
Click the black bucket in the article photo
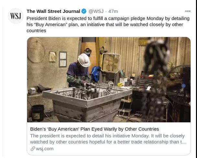[38, 113]
